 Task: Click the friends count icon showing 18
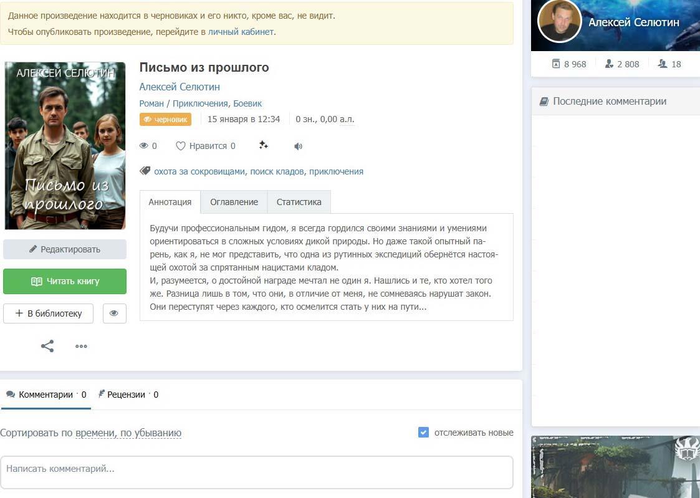click(x=663, y=64)
